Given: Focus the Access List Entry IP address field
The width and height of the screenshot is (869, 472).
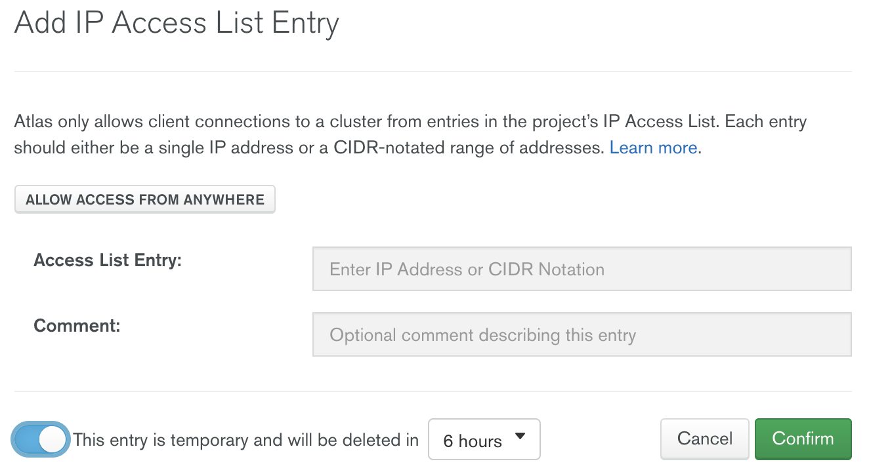Looking at the screenshot, I should pyautogui.click(x=582, y=269).
